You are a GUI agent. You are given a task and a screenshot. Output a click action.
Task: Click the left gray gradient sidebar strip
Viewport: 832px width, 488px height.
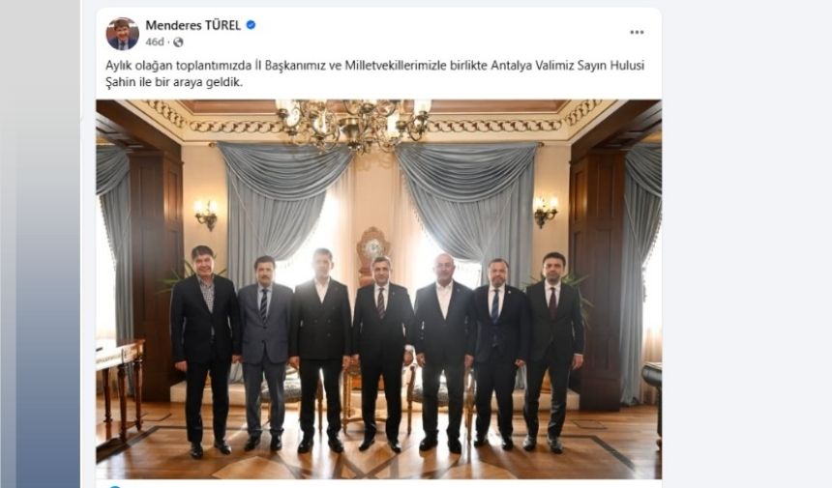click(40, 244)
